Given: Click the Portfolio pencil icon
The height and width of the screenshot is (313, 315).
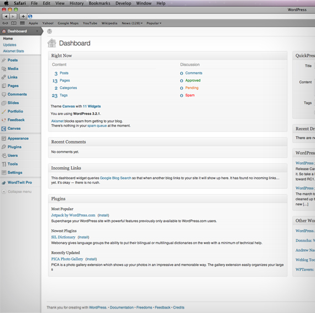Looking at the screenshot, I should coord(4,112).
